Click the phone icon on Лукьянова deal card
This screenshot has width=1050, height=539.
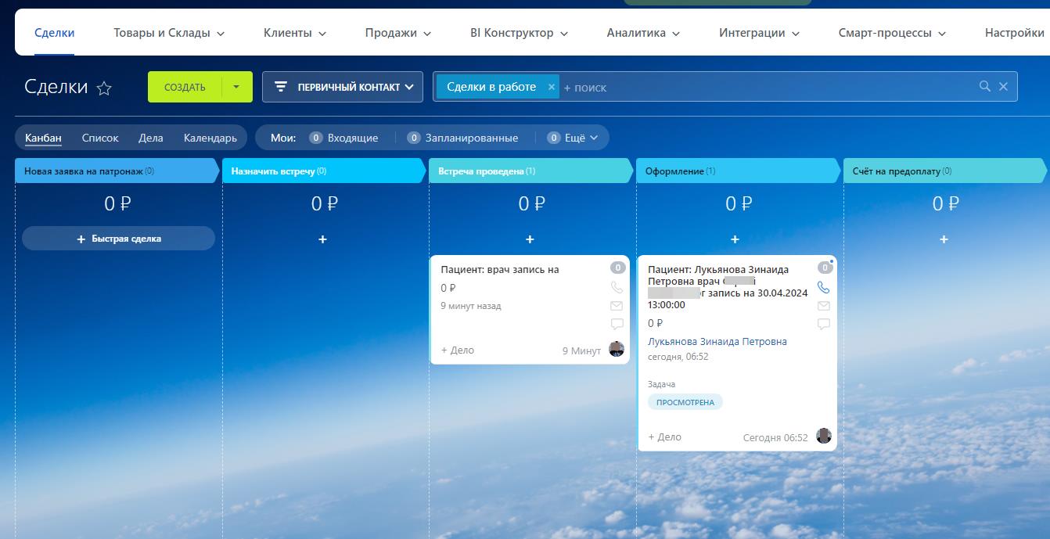(x=823, y=288)
